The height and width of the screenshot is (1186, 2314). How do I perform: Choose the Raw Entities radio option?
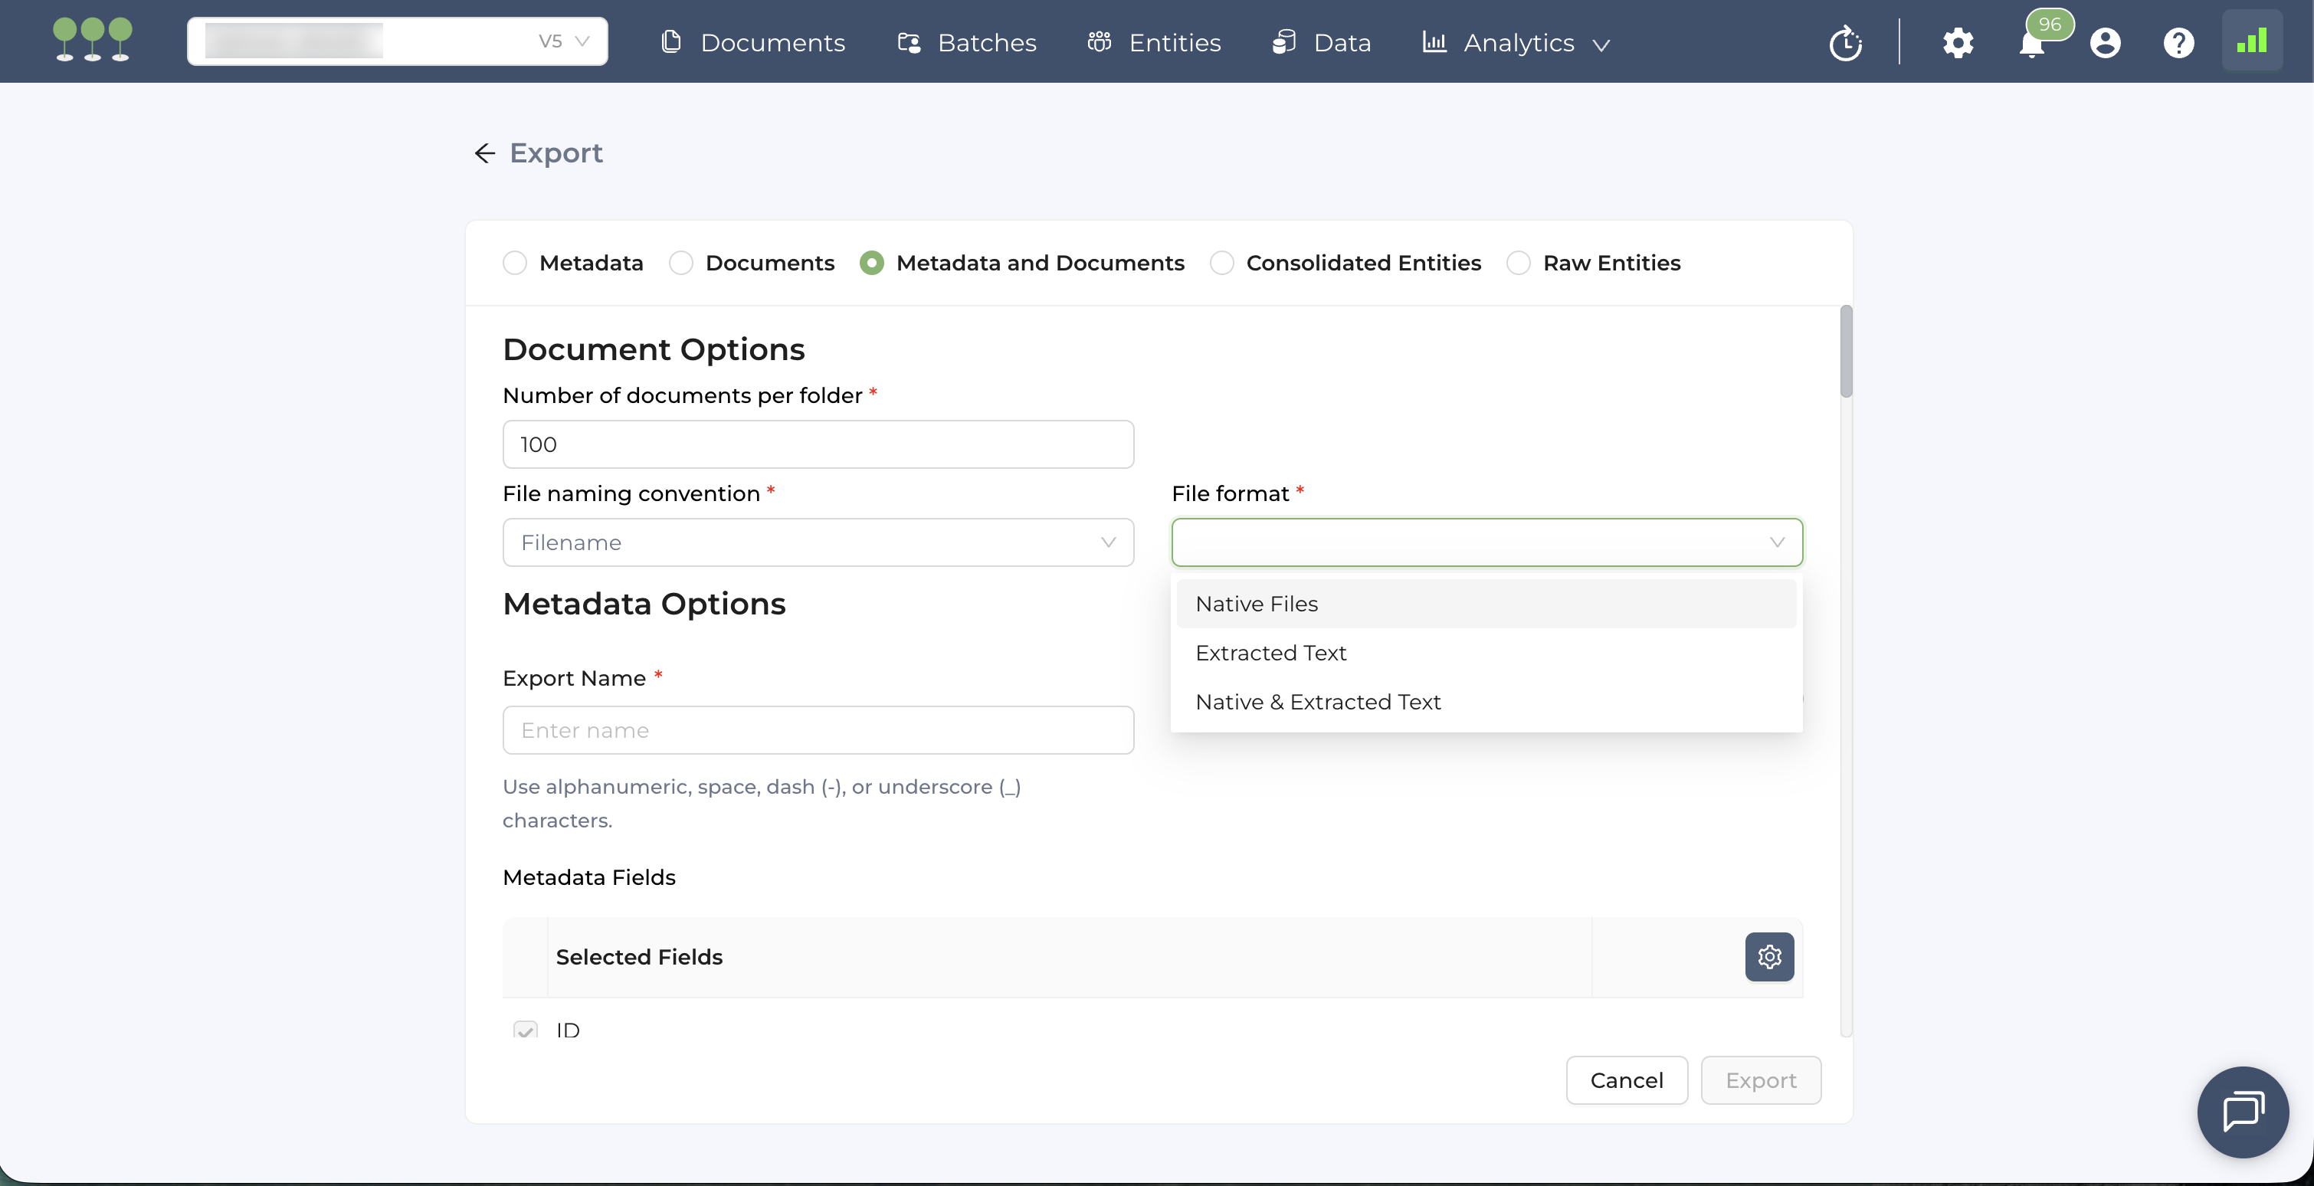point(1518,262)
